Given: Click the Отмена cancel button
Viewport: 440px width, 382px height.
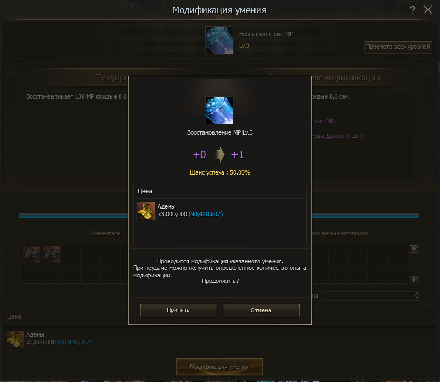Looking at the screenshot, I should point(261,310).
